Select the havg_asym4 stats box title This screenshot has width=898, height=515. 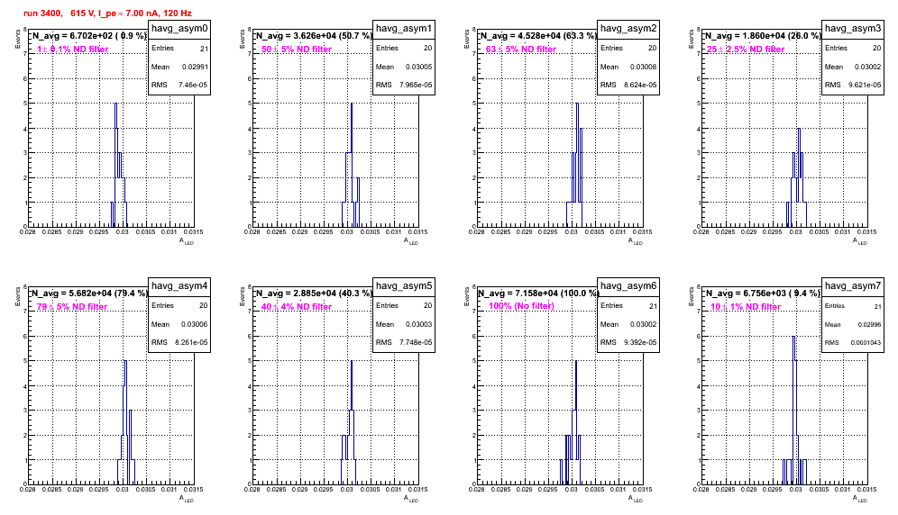pos(179,285)
